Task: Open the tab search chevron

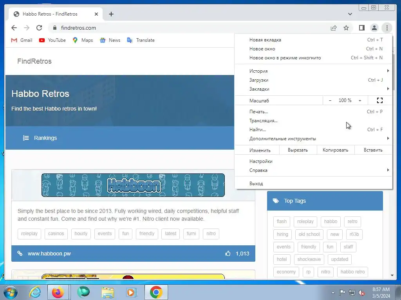Action: pyautogui.click(x=350, y=14)
